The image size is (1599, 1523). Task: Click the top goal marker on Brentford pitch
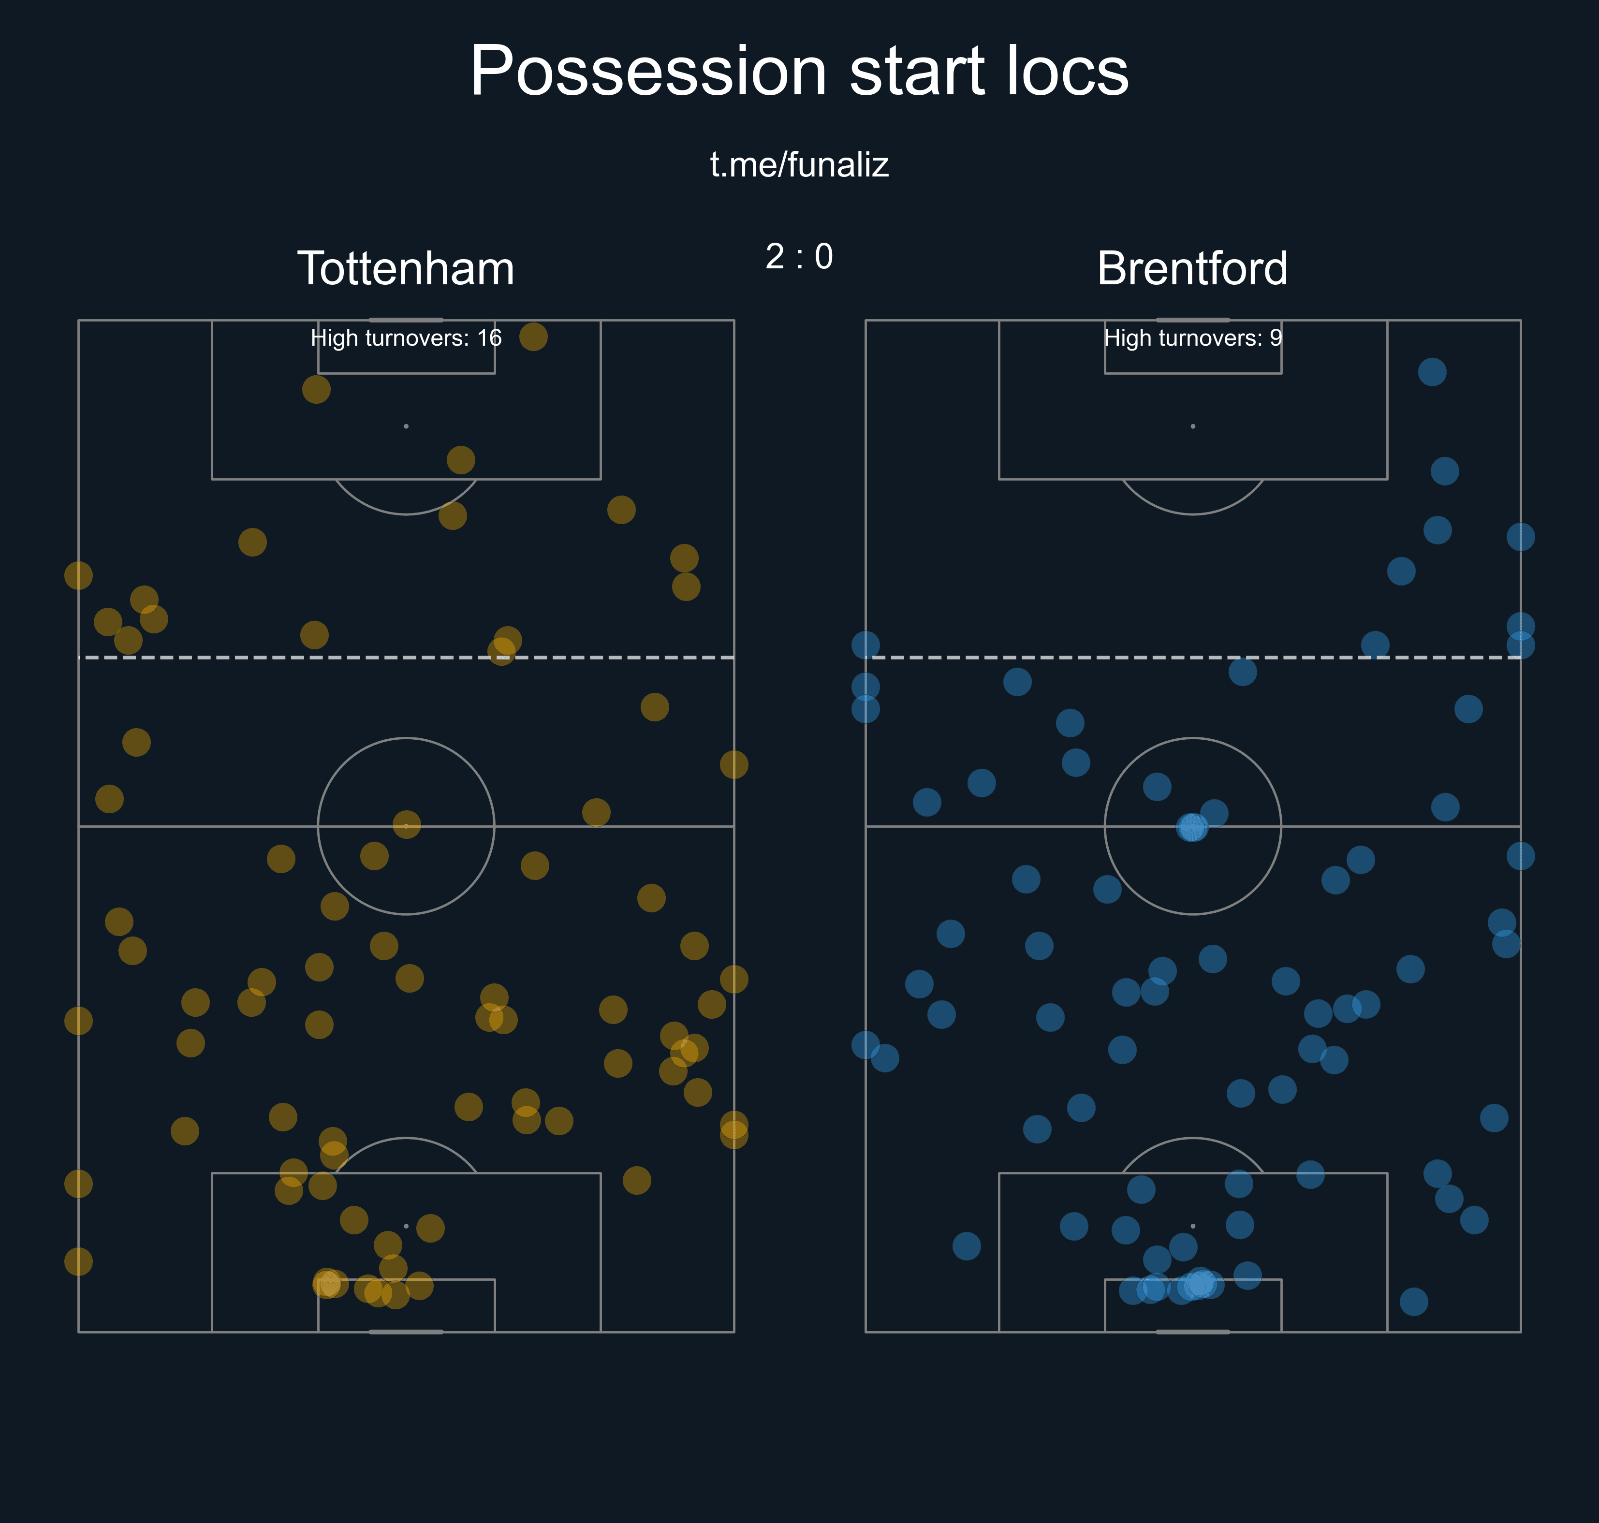[x=1192, y=320]
